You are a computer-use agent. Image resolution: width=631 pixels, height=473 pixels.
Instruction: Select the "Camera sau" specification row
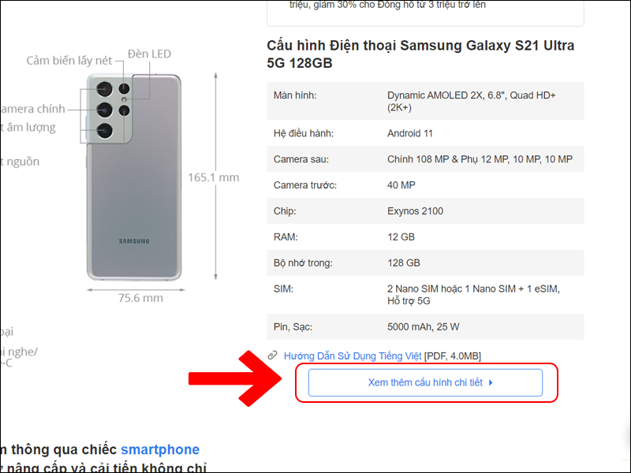425,159
